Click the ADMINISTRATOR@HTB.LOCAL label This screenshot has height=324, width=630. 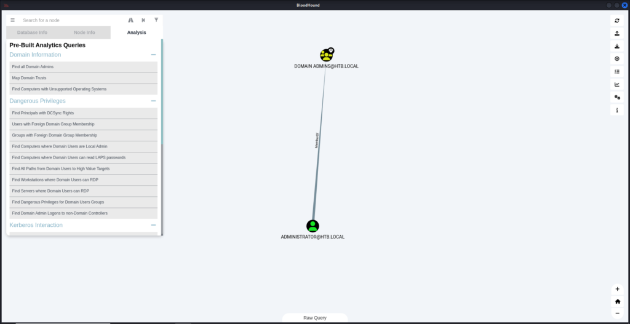(x=313, y=237)
